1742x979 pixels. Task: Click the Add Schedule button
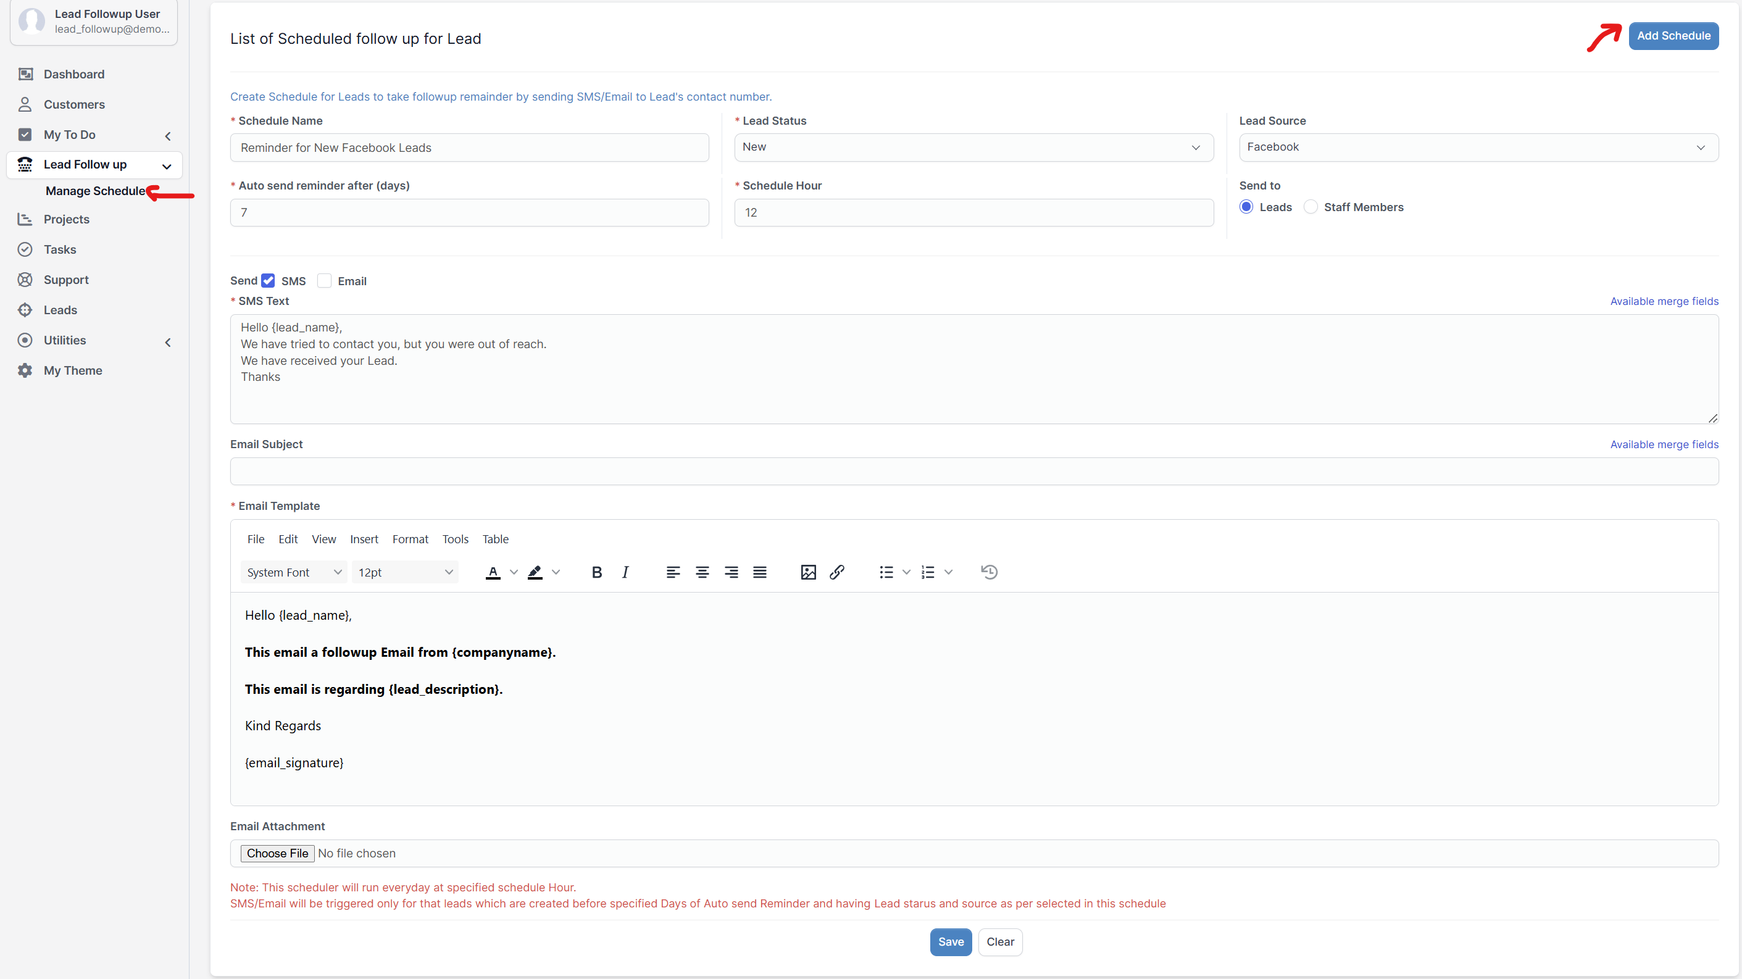click(x=1672, y=35)
